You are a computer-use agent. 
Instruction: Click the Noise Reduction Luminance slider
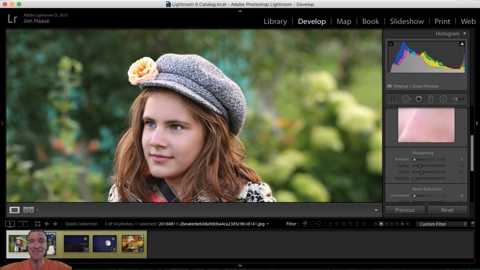coord(429,196)
